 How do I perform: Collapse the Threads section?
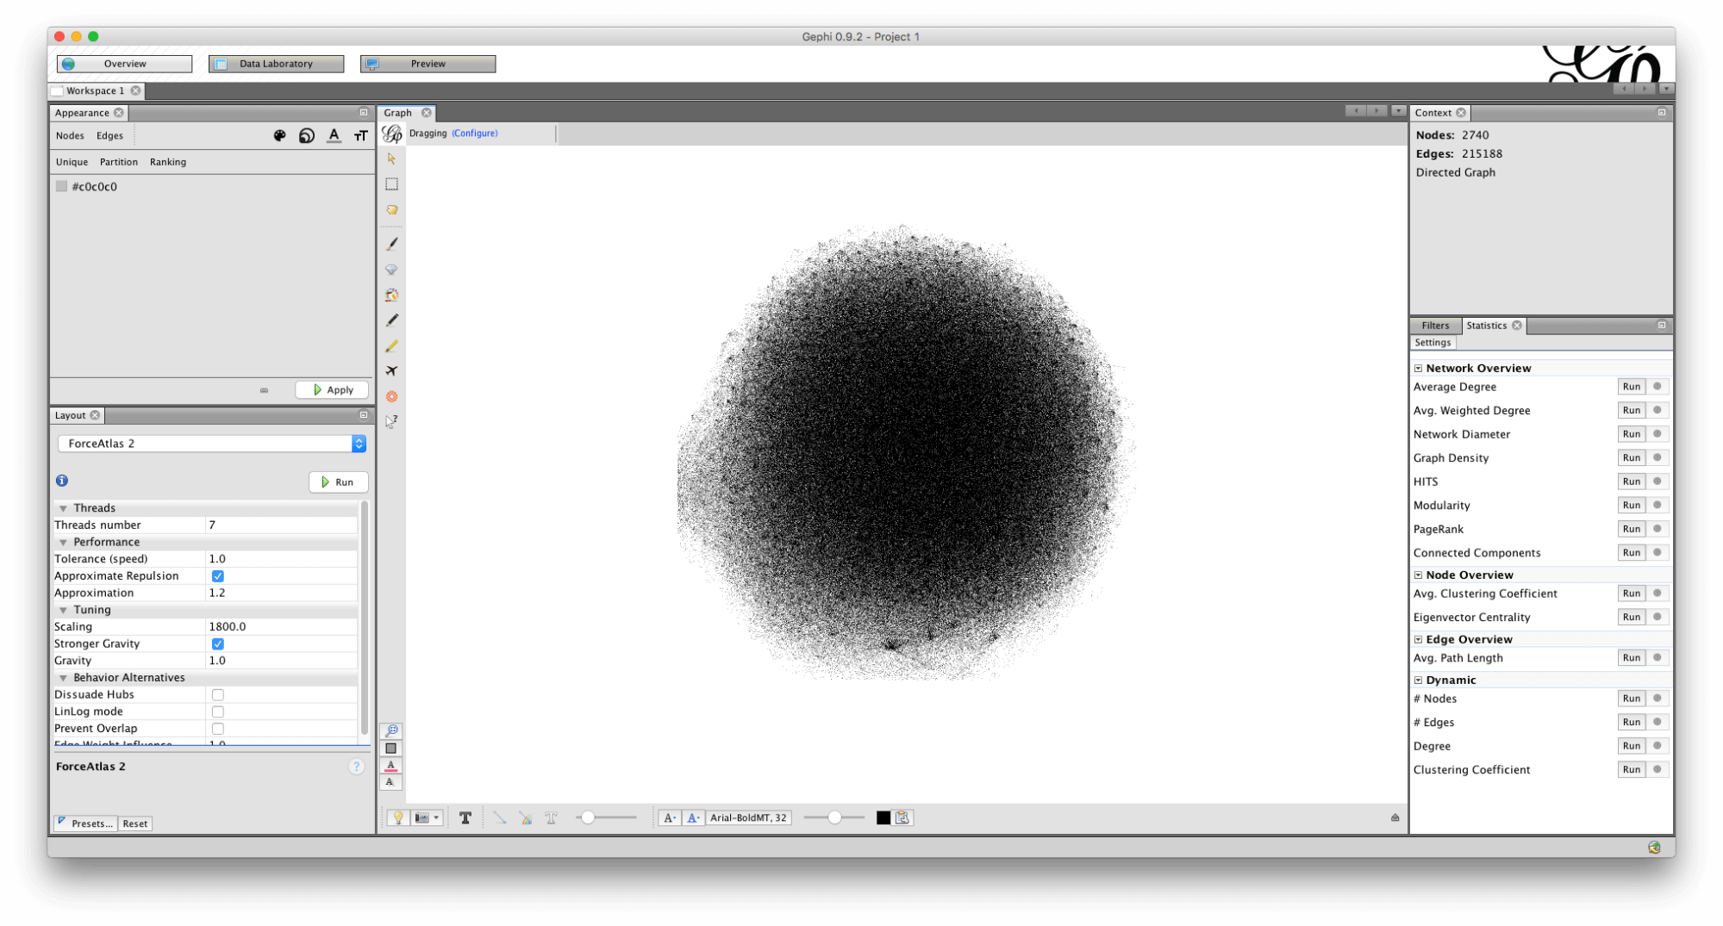click(63, 508)
